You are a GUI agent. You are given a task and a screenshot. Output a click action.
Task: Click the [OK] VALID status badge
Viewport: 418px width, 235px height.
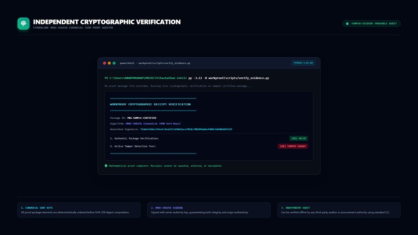point(299,139)
